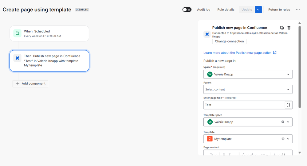
Task: Enable the rule with the toggle switch
Action: 187,10
